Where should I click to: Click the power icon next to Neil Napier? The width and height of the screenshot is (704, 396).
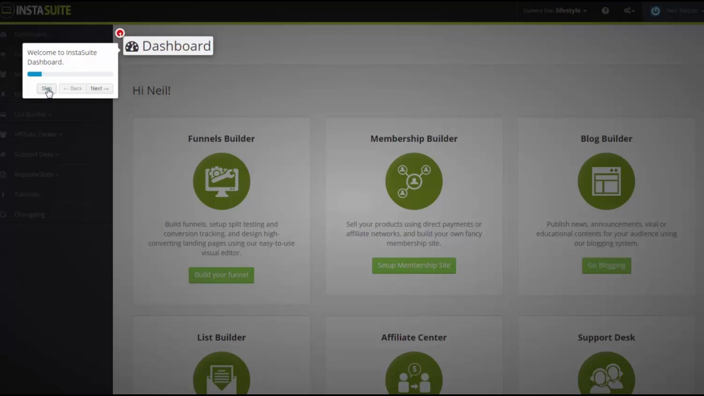click(655, 10)
